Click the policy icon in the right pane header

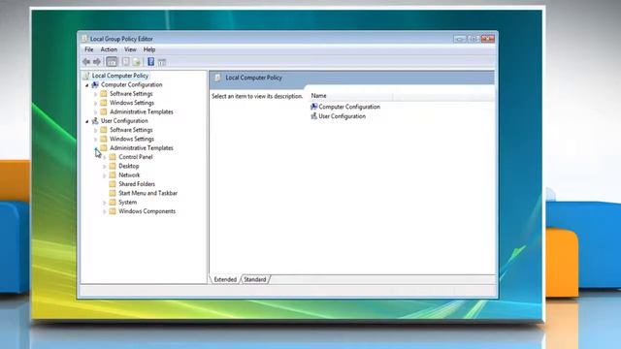[x=217, y=78]
